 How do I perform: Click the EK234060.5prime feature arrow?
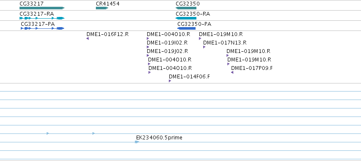pos(137,142)
